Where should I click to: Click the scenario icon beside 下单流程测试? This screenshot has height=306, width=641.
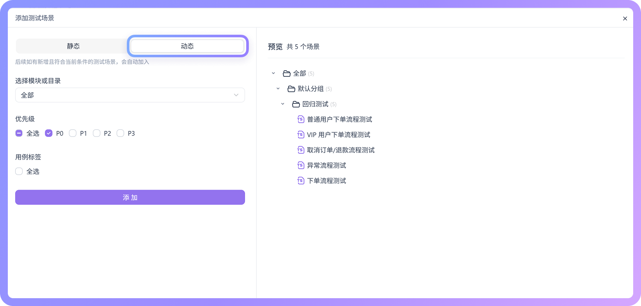pos(301,181)
